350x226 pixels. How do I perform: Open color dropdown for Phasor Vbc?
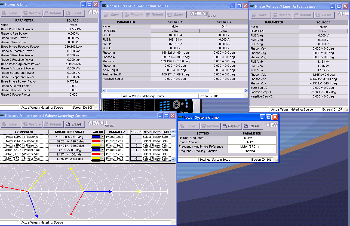coord(103,154)
